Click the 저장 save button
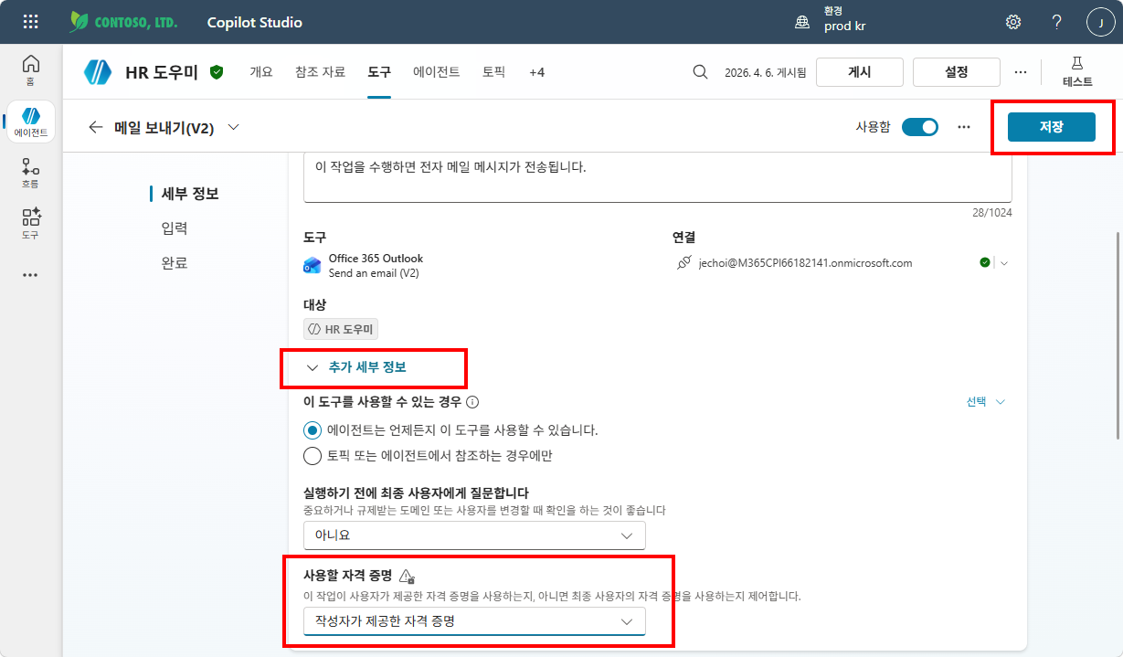The width and height of the screenshot is (1123, 657). point(1051,127)
